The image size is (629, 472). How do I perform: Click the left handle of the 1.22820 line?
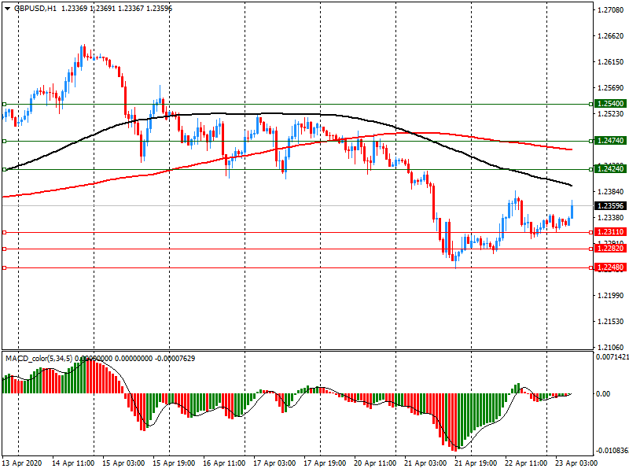click(5, 249)
